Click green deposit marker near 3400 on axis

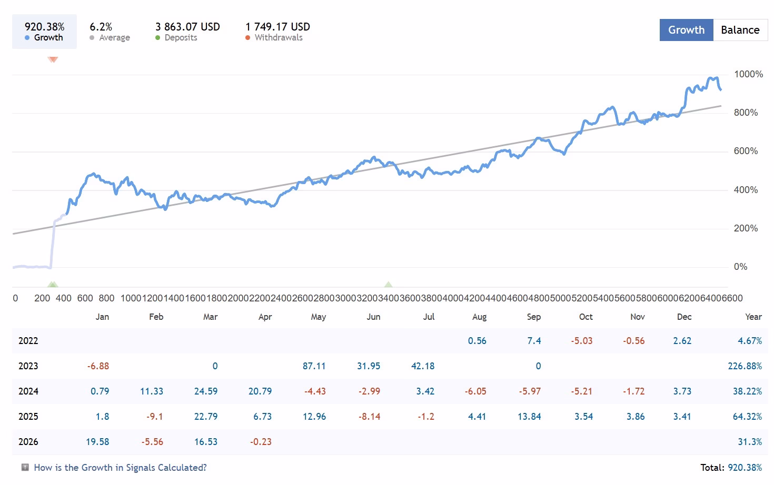pos(388,285)
